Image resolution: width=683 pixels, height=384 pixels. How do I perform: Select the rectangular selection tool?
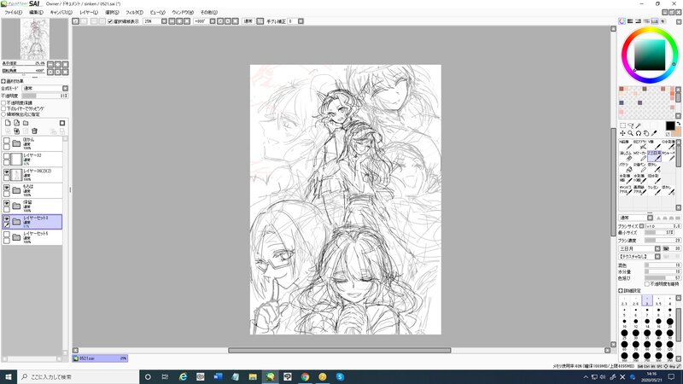(x=623, y=125)
